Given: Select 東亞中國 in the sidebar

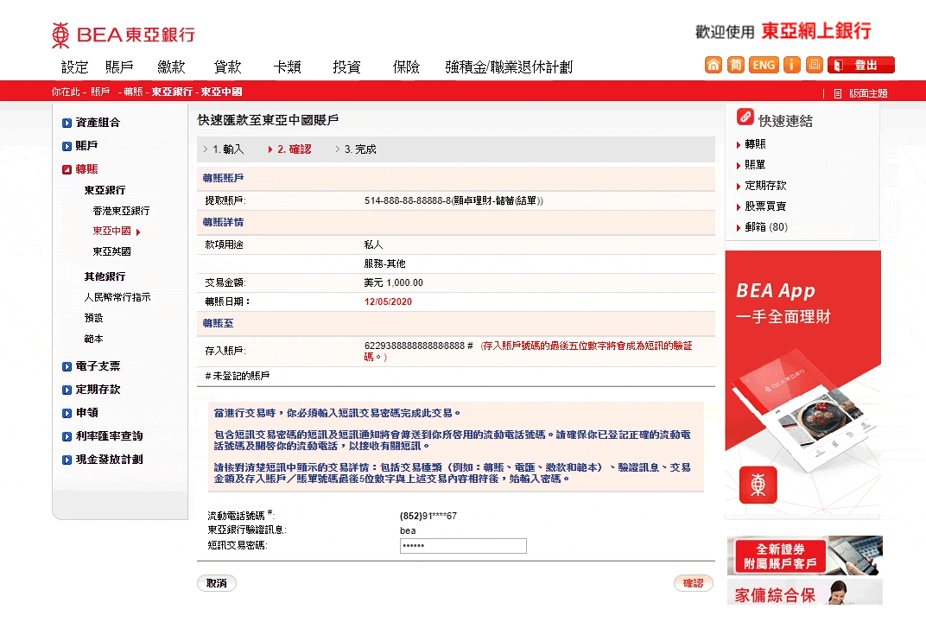Looking at the screenshot, I should tap(112, 231).
